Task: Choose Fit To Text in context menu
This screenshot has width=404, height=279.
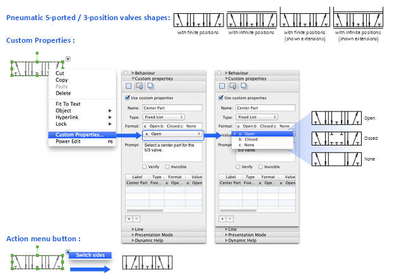Action: tap(82, 104)
